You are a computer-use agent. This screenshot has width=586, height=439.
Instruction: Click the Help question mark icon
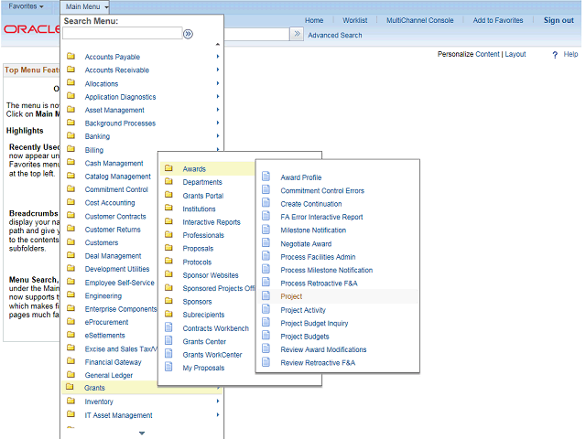555,55
